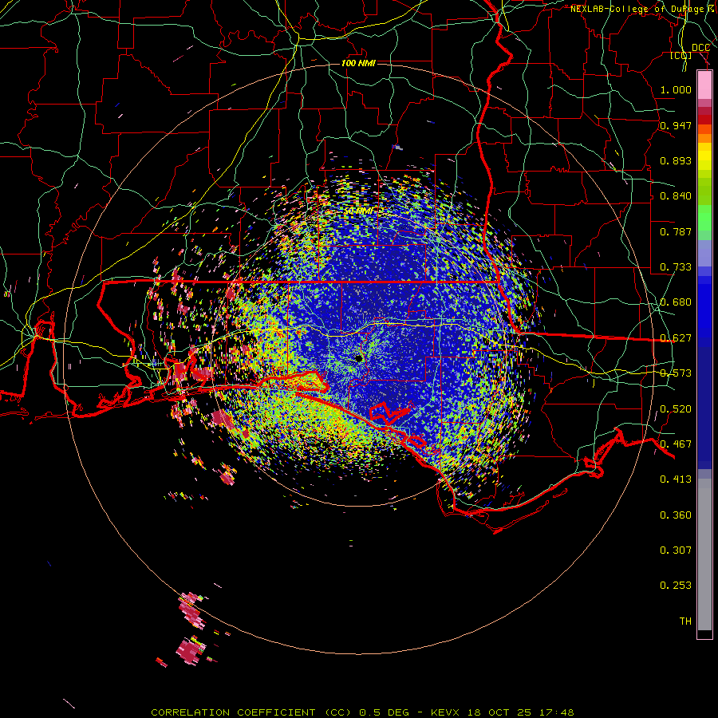Click the 0.467 legend value
The width and height of the screenshot is (718, 718).
(x=676, y=444)
